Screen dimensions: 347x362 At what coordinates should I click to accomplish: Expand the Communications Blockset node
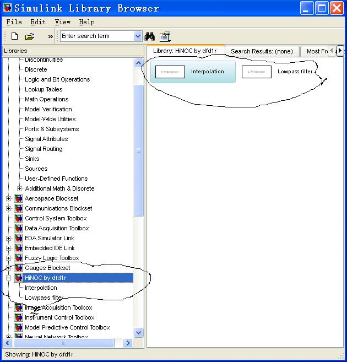(8, 209)
